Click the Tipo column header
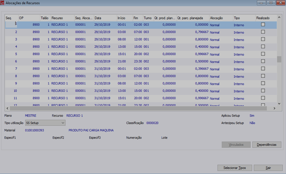This screenshot has width=286, height=174. (244, 18)
